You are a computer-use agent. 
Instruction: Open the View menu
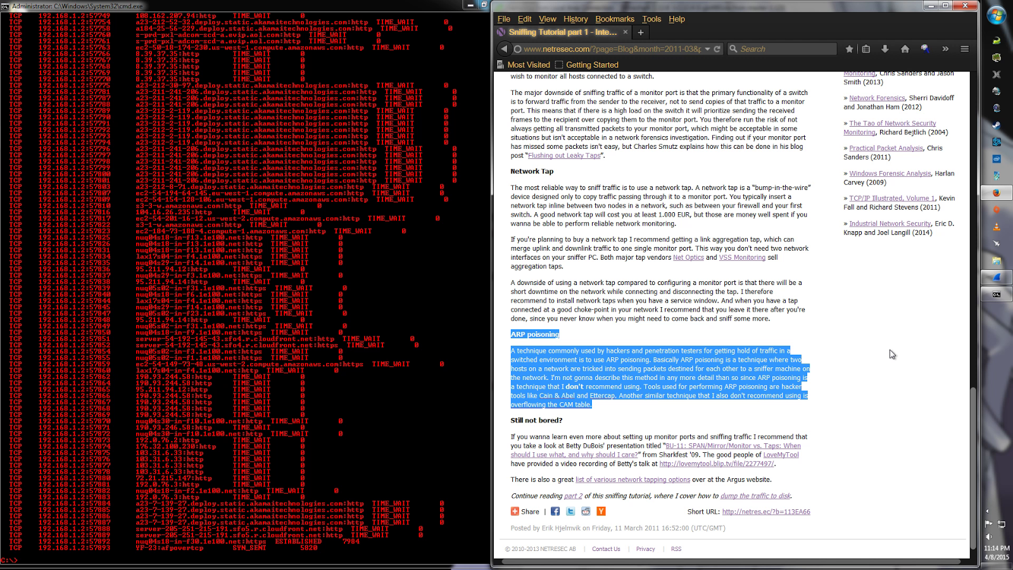pos(548,19)
